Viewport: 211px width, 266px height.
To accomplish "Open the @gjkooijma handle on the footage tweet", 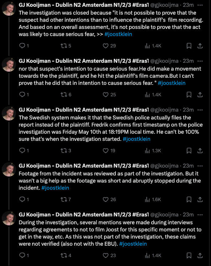I will [x=164, y=166].
